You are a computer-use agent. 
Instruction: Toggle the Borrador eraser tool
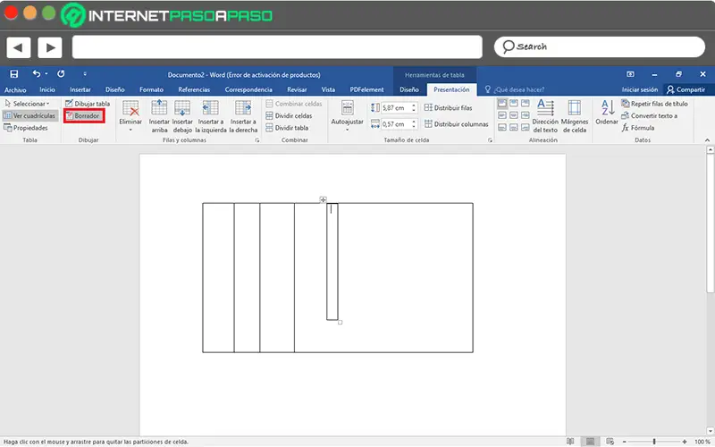click(x=84, y=116)
